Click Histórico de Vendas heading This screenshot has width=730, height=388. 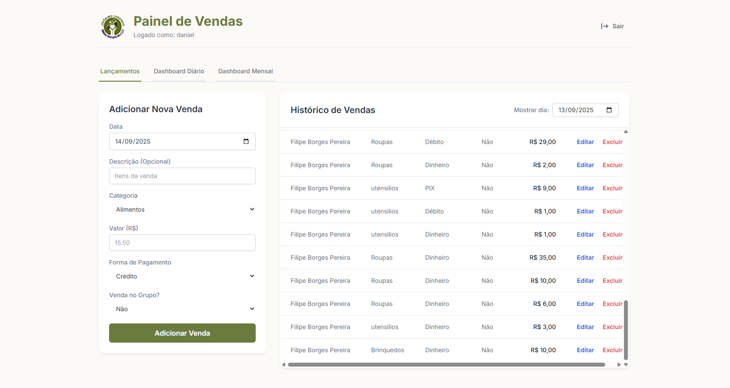click(x=333, y=110)
